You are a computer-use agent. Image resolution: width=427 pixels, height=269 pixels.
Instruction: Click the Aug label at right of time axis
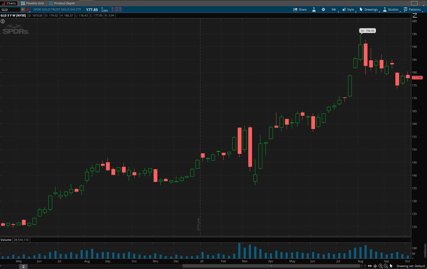[360, 261]
